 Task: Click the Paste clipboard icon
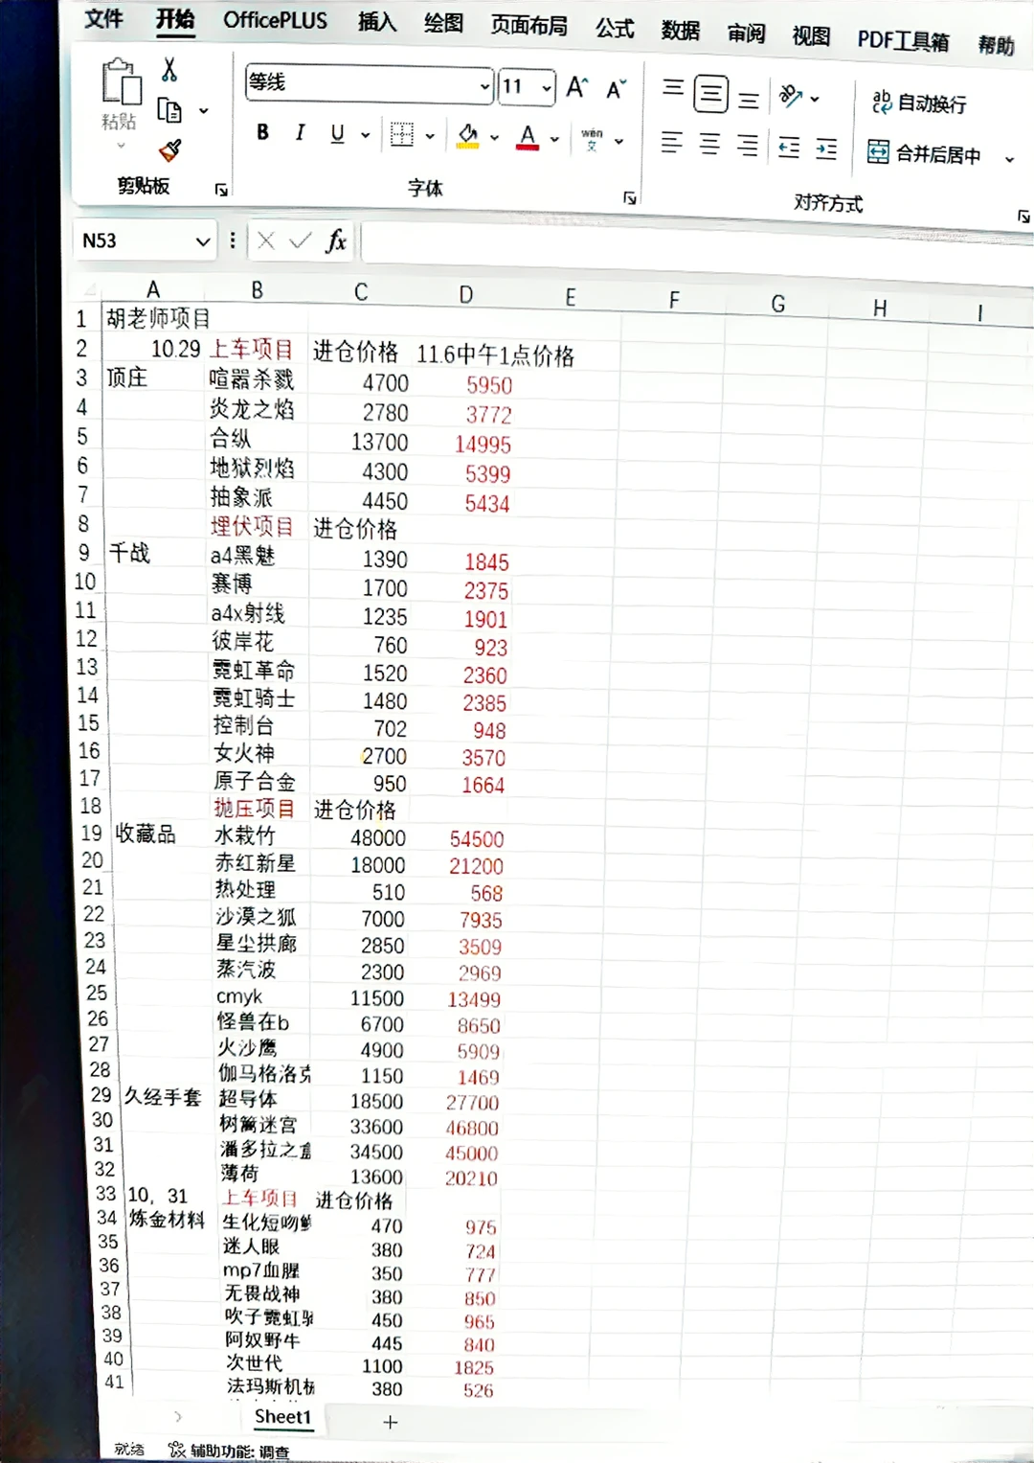pyautogui.click(x=122, y=81)
